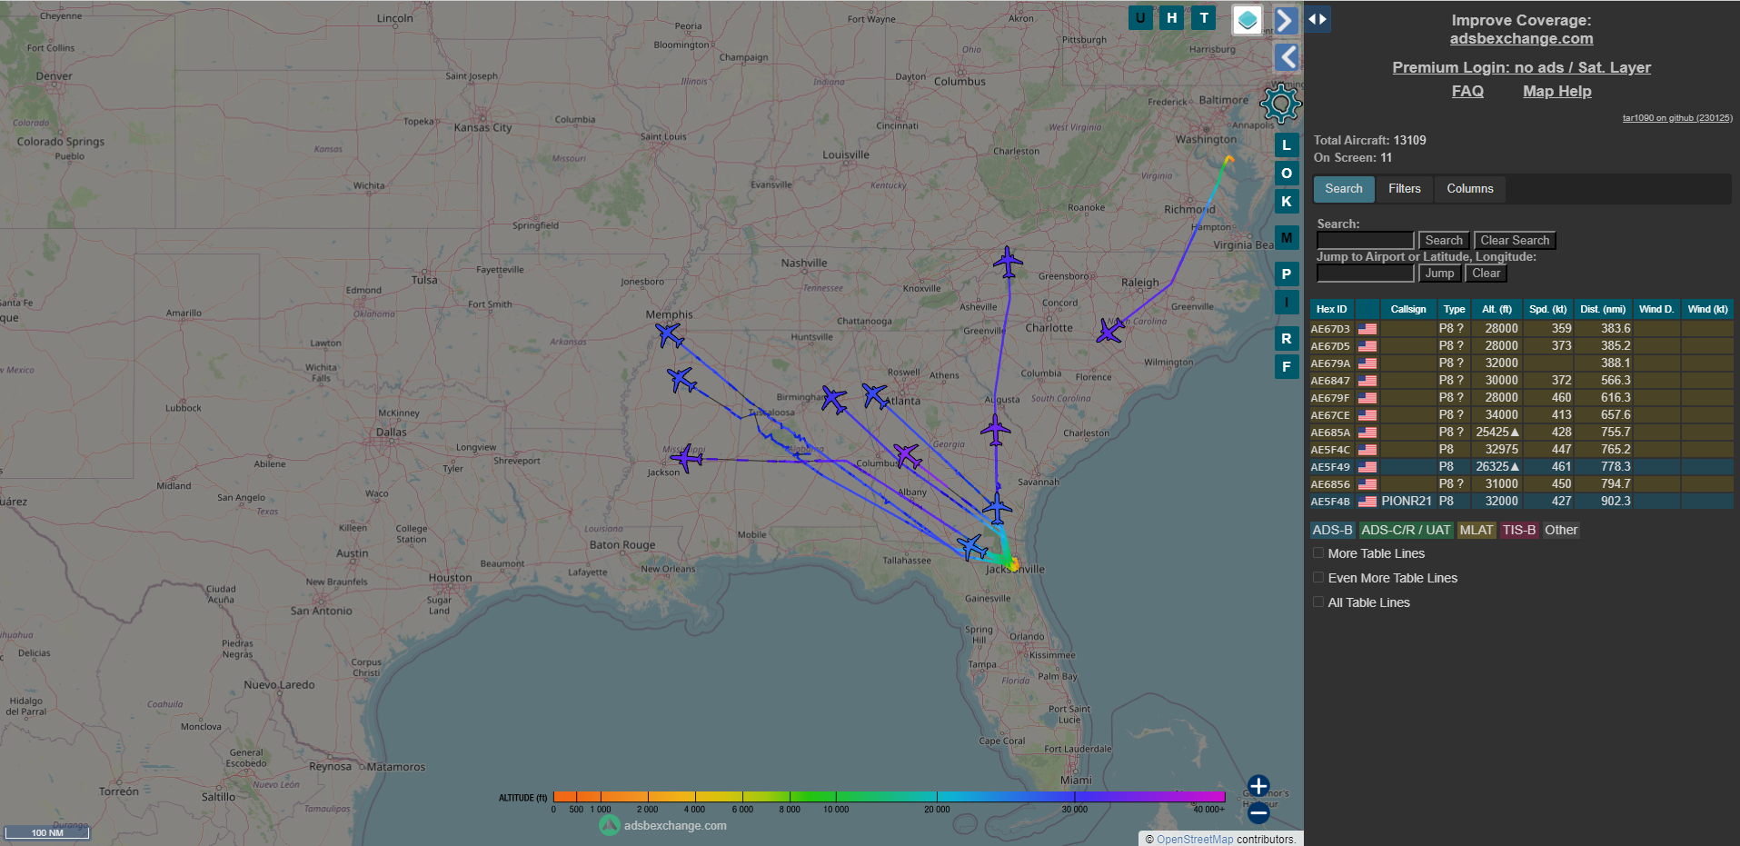Toggle the I isolate button
Screen dimensions: 1740x846
(x=1287, y=303)
